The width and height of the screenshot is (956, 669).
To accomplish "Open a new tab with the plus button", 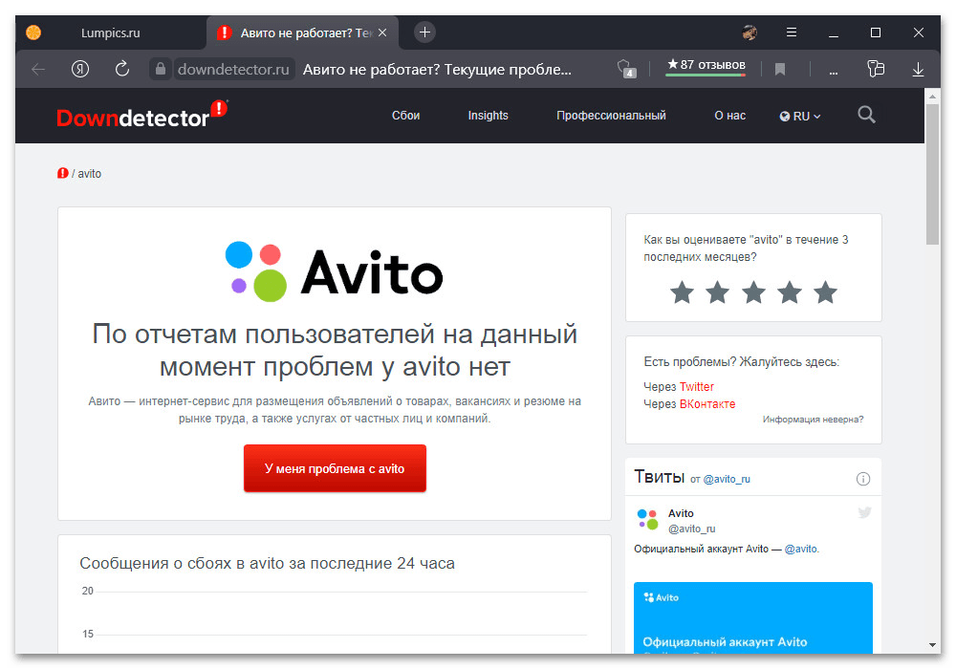I will [425, 32].
